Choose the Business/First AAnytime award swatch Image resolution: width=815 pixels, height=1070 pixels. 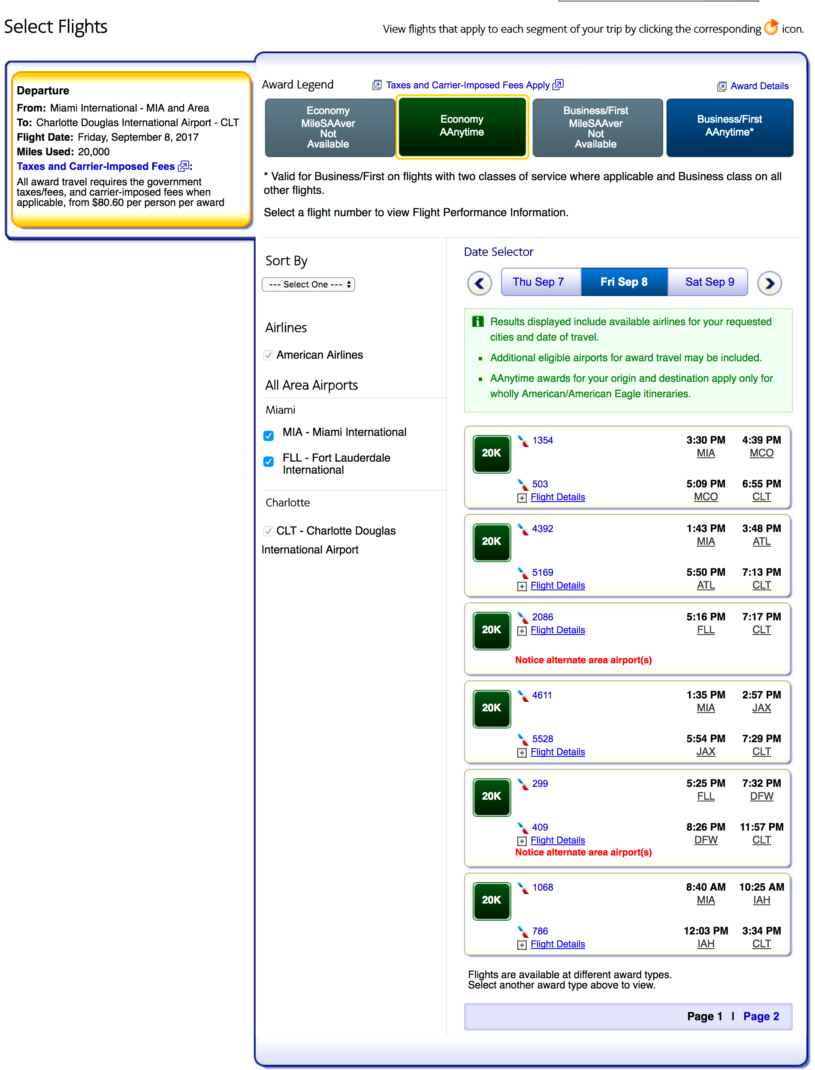coord(729,127)
